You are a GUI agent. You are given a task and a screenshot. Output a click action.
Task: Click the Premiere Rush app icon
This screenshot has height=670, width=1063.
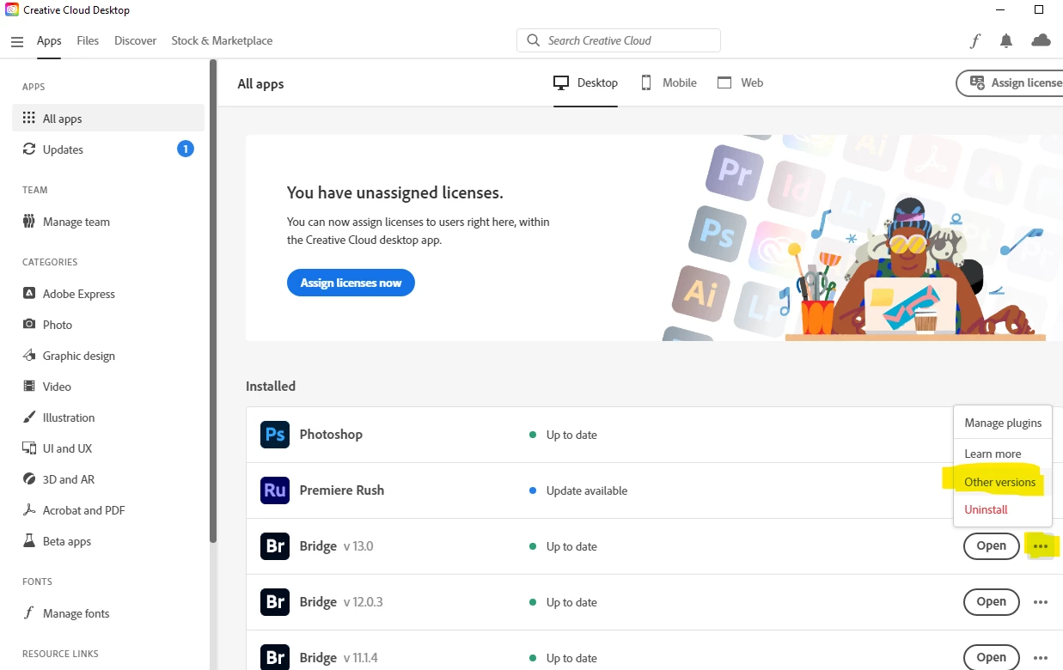click(x=275, y=490)
